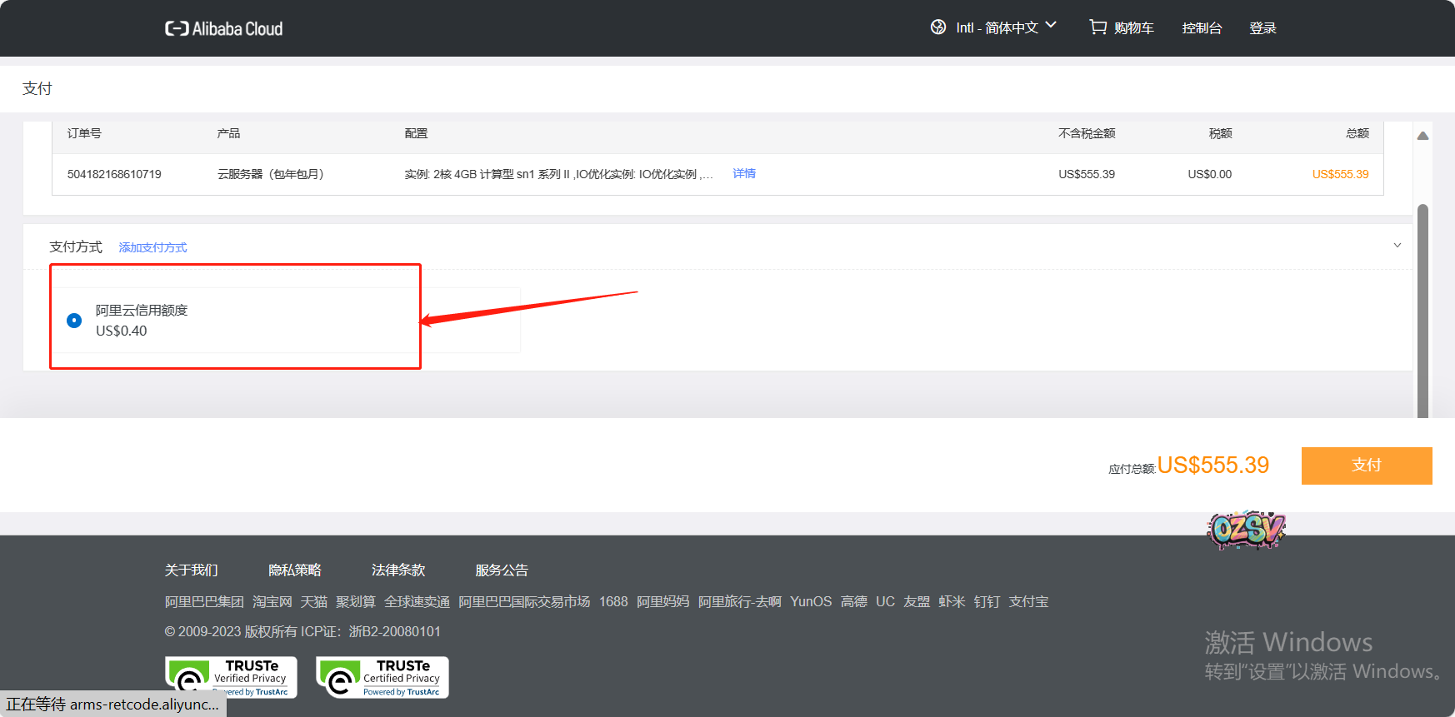Open the TRUSTe Certified Privacy badge

coord(382,677)
